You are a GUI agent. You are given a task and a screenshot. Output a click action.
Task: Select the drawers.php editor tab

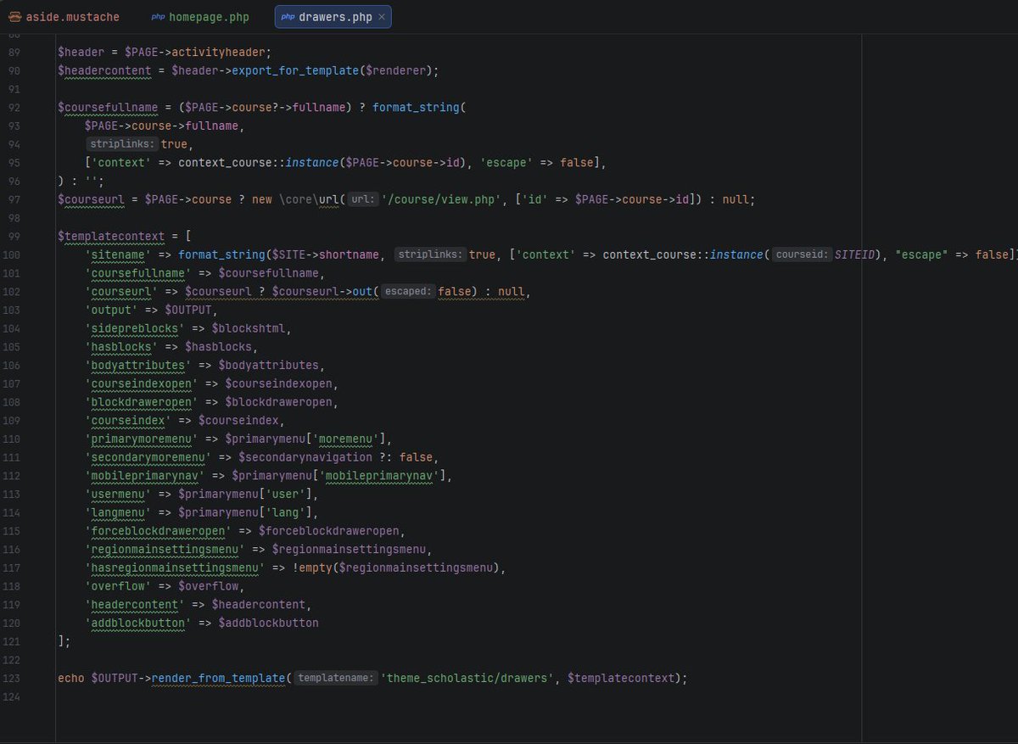point(335,17)
